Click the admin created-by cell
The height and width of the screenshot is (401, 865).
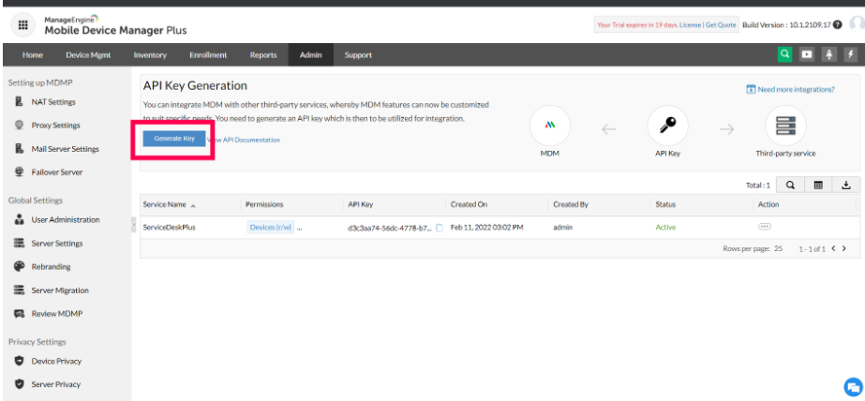click(562, 228)
